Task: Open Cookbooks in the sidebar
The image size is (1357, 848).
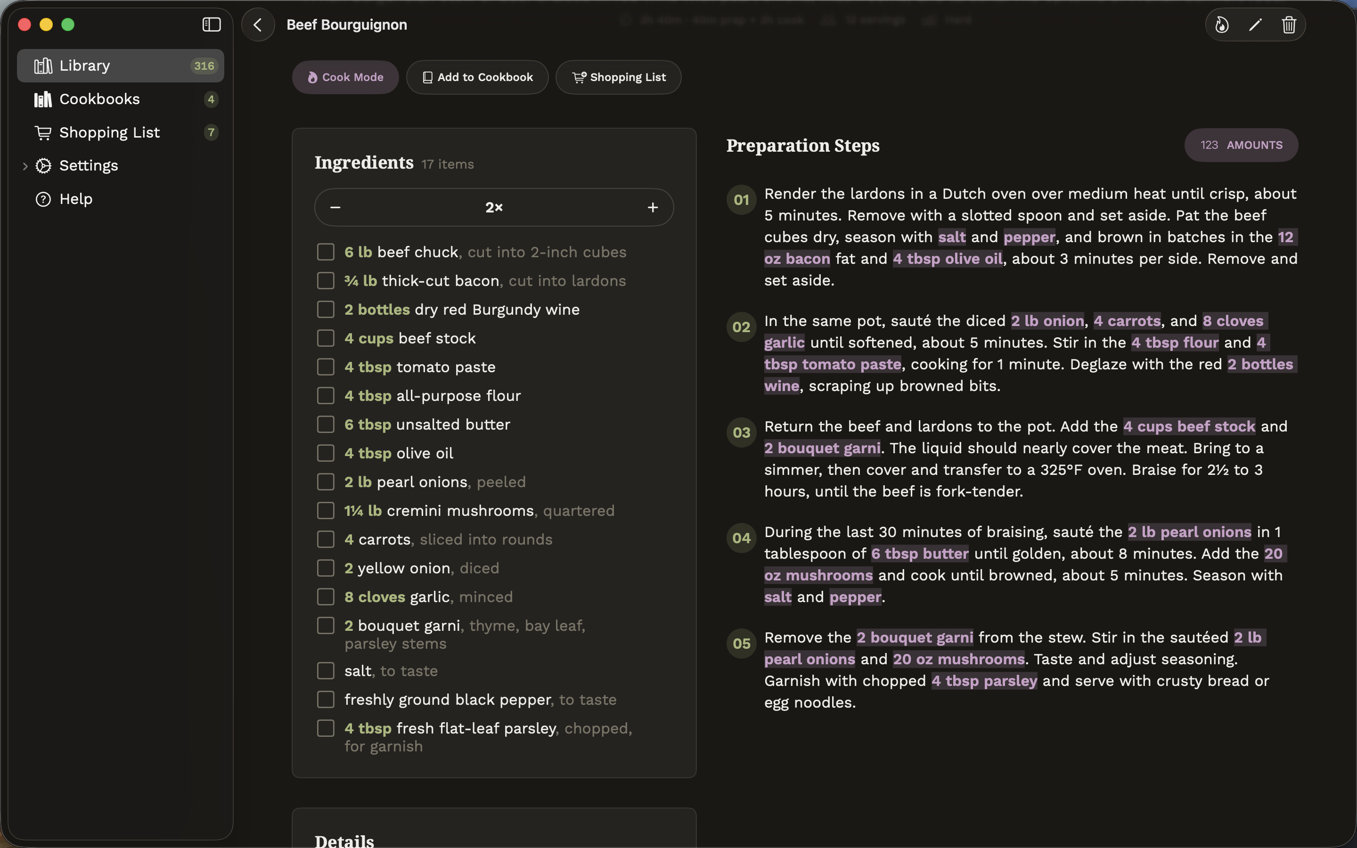Action: pos(121,99)
